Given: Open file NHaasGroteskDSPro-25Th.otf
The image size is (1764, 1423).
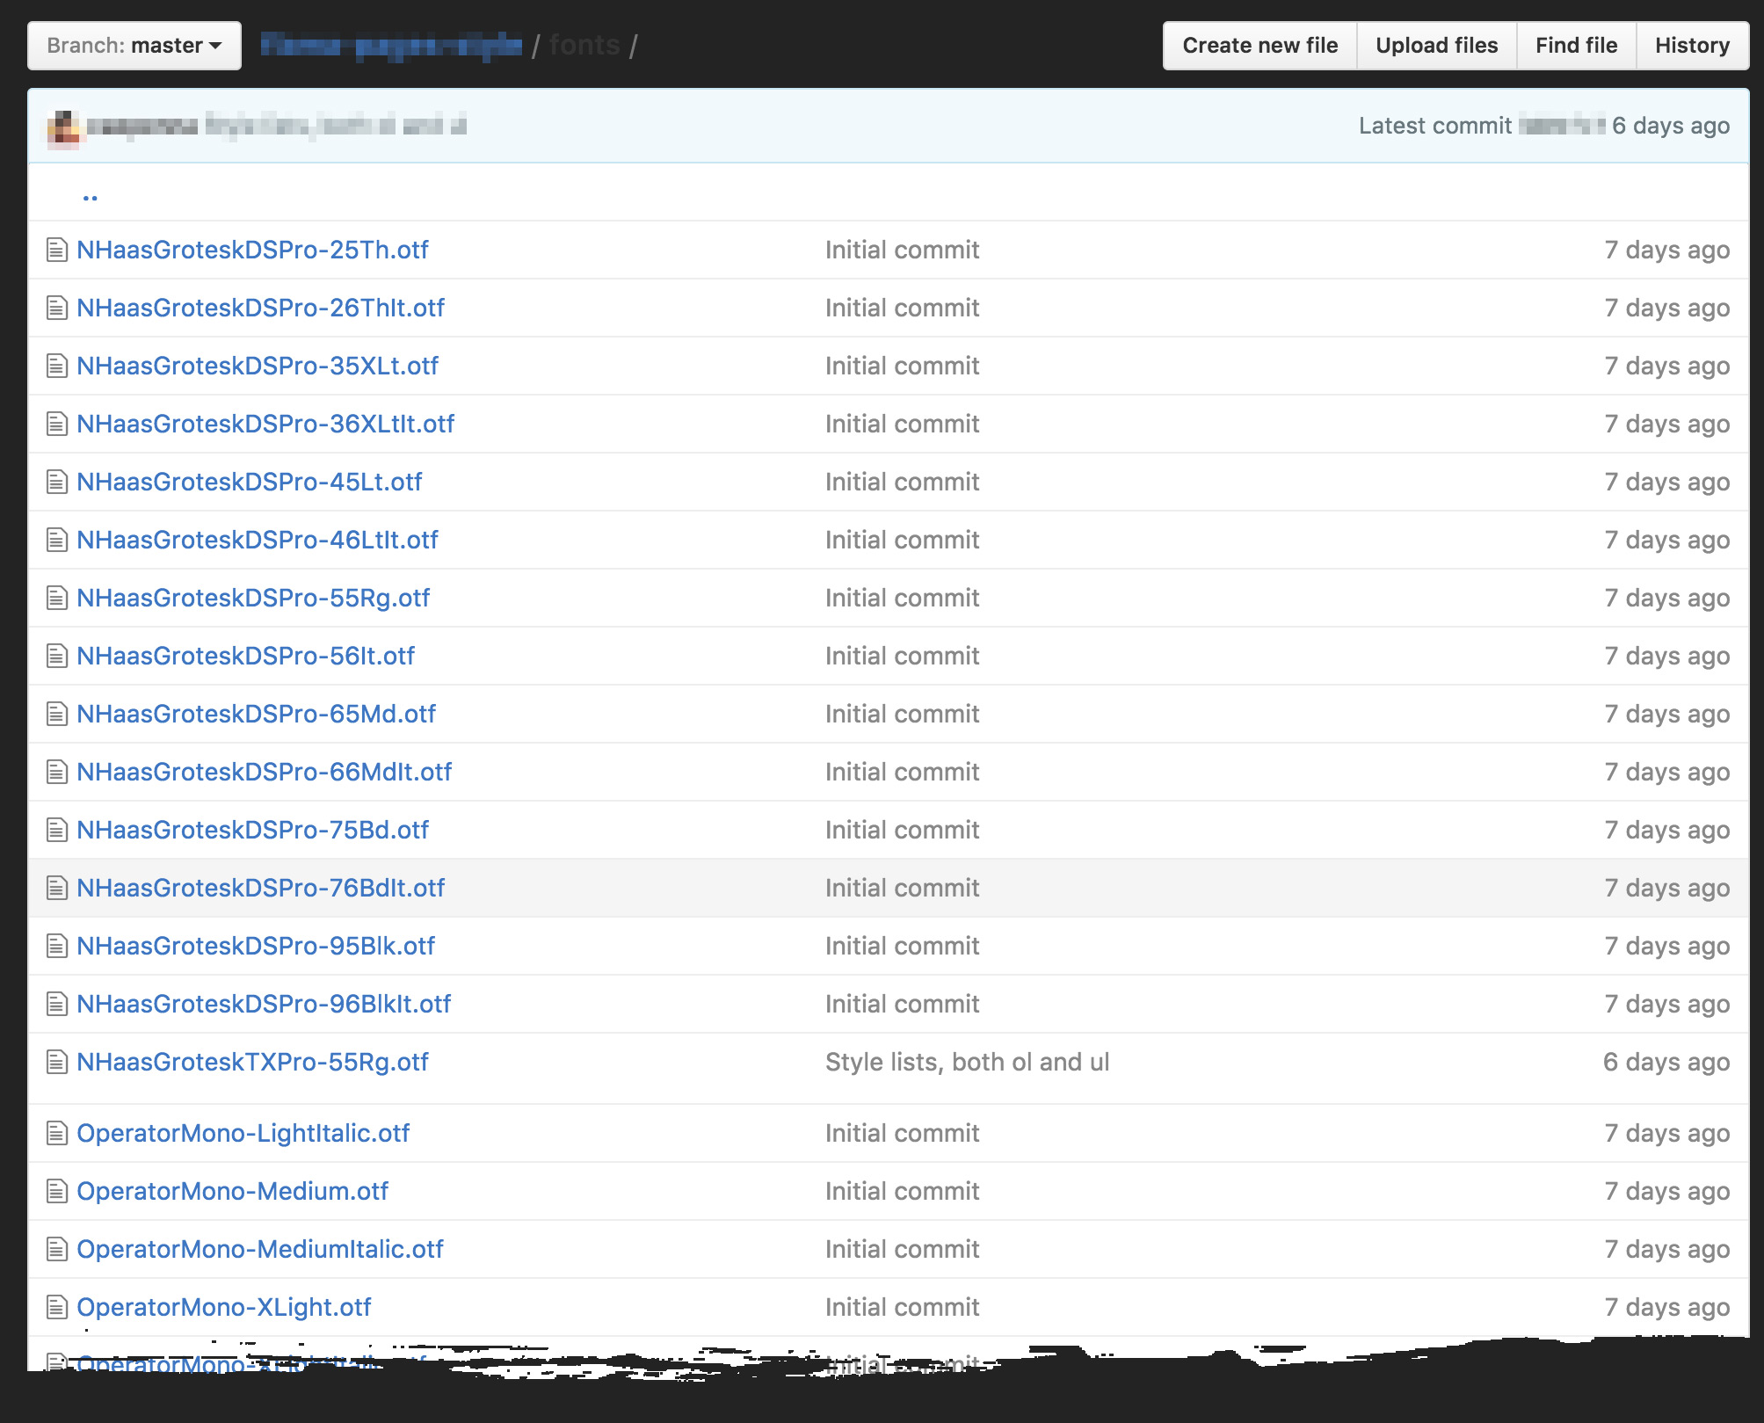Looking at the screenshot, I should click(252, 250).
